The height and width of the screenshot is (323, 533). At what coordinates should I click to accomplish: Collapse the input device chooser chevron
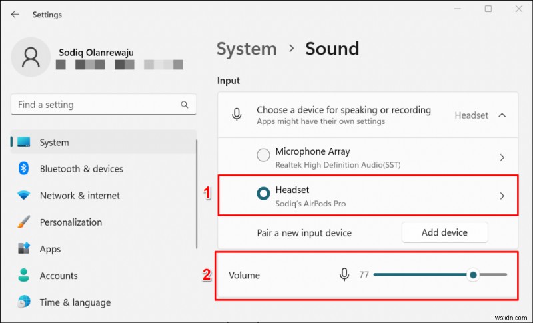pyautogui.click(x=502, y=115)
